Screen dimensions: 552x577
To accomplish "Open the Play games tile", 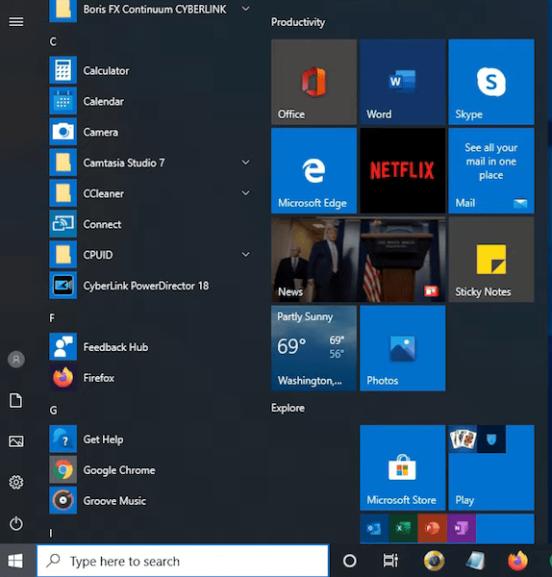I will (491, 467).
